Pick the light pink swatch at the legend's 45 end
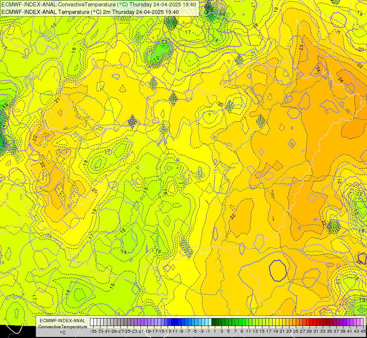The image size is (367, 338). click(362, 322)
